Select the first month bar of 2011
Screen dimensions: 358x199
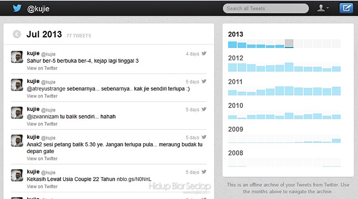coord(232,92)
